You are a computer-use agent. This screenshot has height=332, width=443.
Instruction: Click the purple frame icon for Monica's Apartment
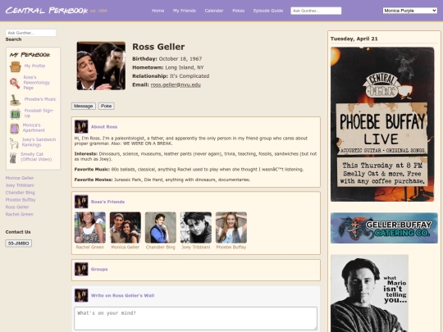(15, 129)
